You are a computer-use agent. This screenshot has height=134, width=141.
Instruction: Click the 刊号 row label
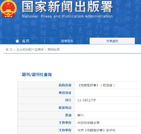click(x=68, y=100)
